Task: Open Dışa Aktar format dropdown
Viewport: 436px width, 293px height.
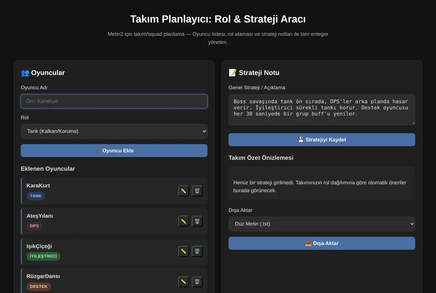Action: click(322, 224)
